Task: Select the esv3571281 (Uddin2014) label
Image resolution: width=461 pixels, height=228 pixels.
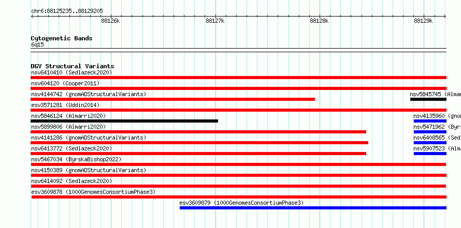Action: click(x=65, y=105)
